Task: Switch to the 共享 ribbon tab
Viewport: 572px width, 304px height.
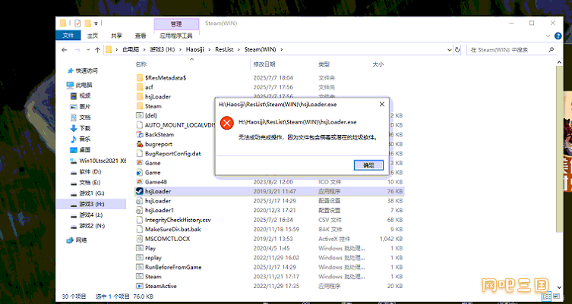Action: pos(117,36)
